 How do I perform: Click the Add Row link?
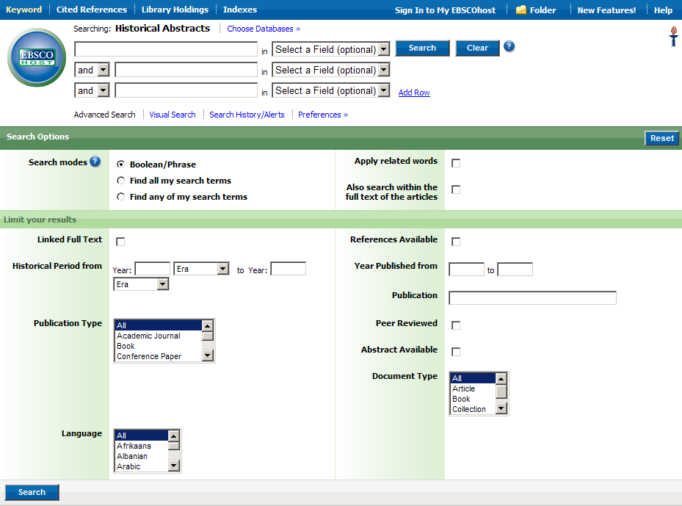414,93
